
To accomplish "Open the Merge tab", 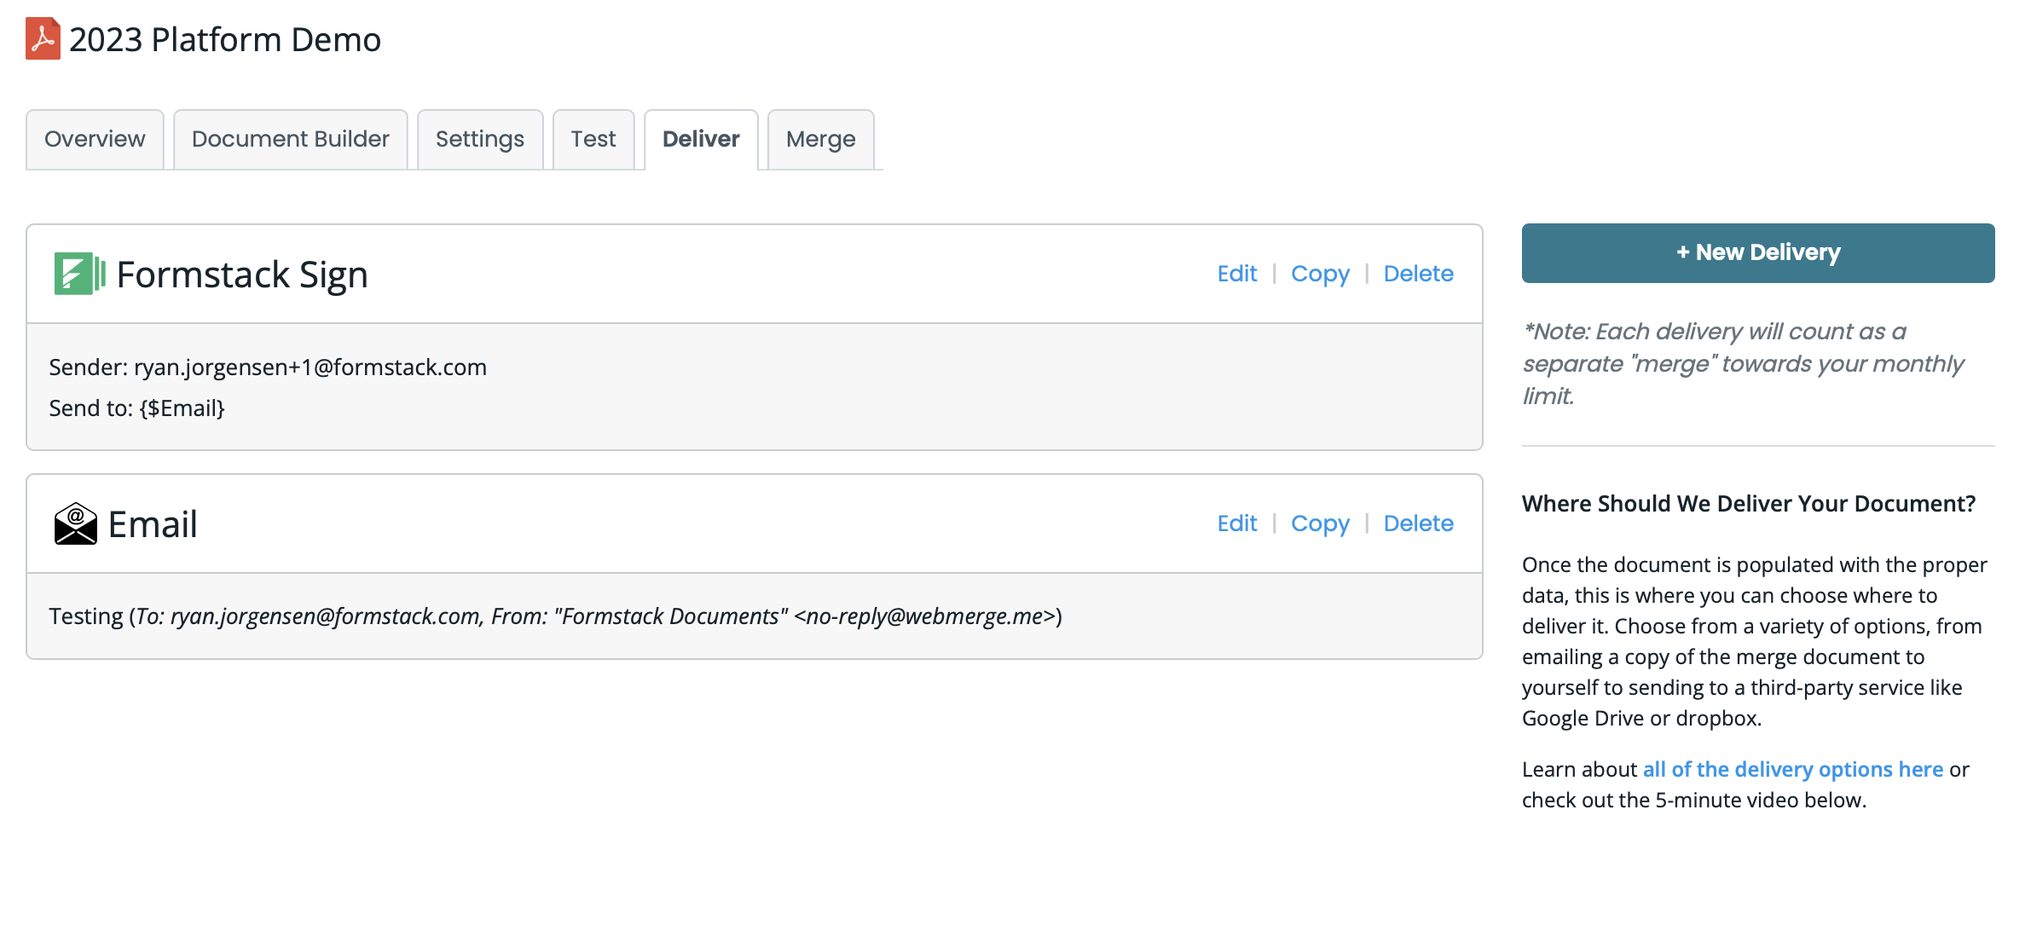I will (820, 139).
